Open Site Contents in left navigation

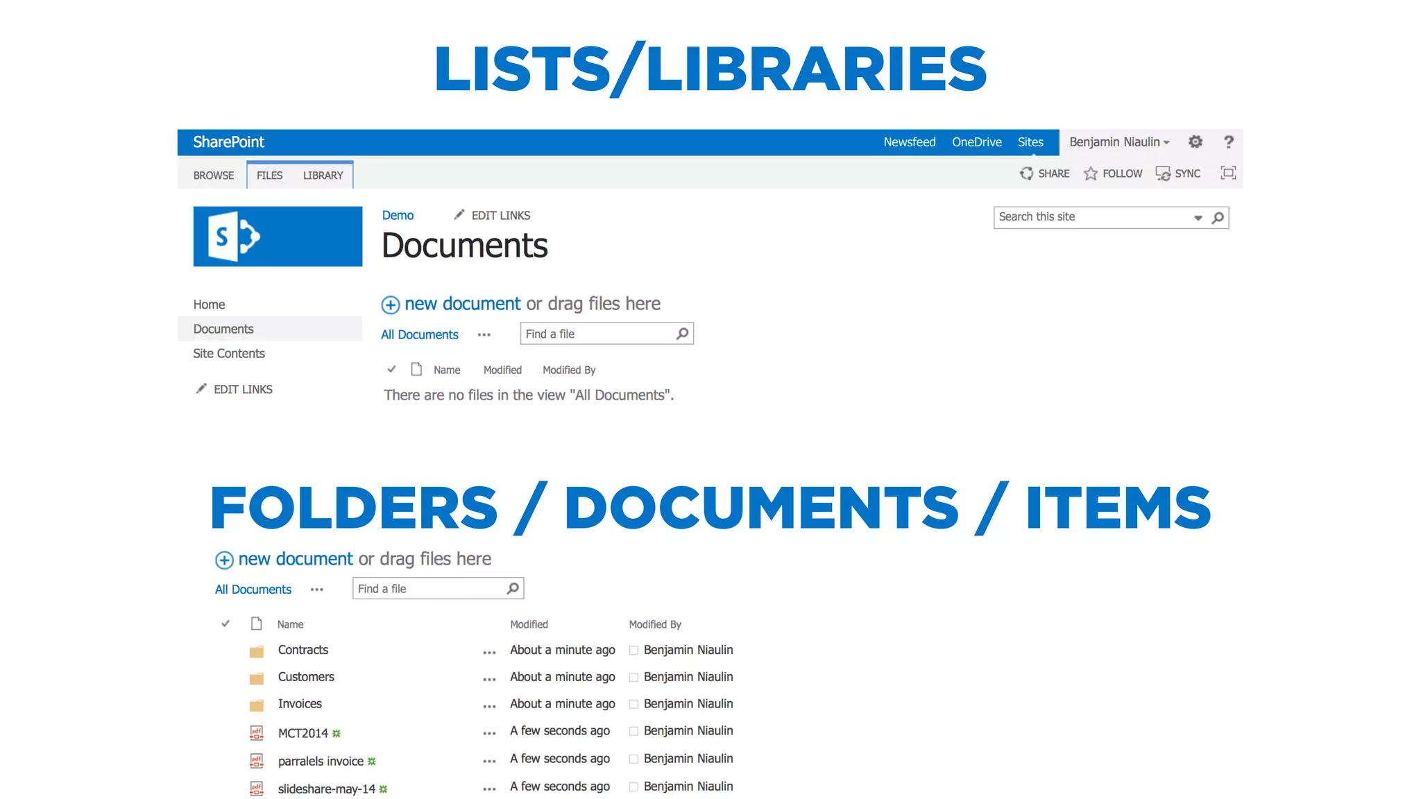point(229,353)
